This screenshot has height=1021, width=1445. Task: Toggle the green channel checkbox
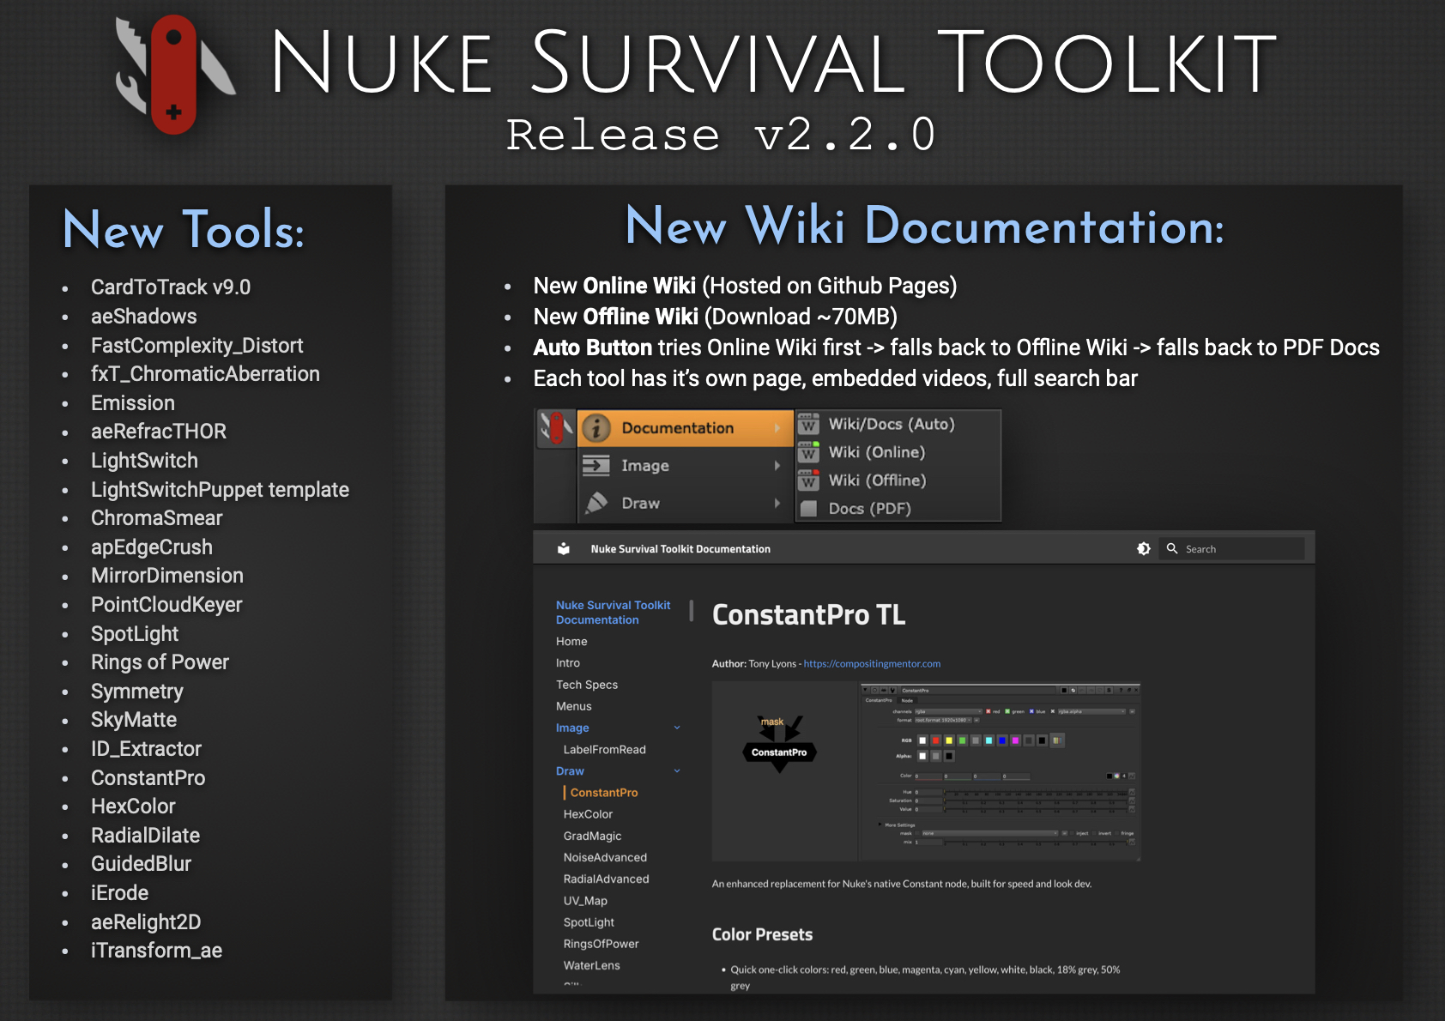(1008, 711)
